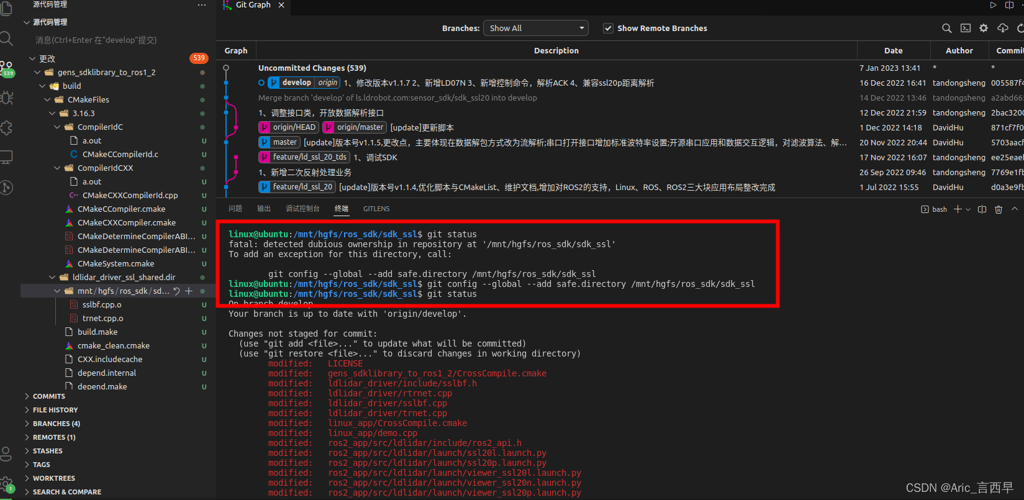Viewport: 1024px width, 500px height.
Task: Select the Merge branch 'develop' commit row
Action: (620, 98)
